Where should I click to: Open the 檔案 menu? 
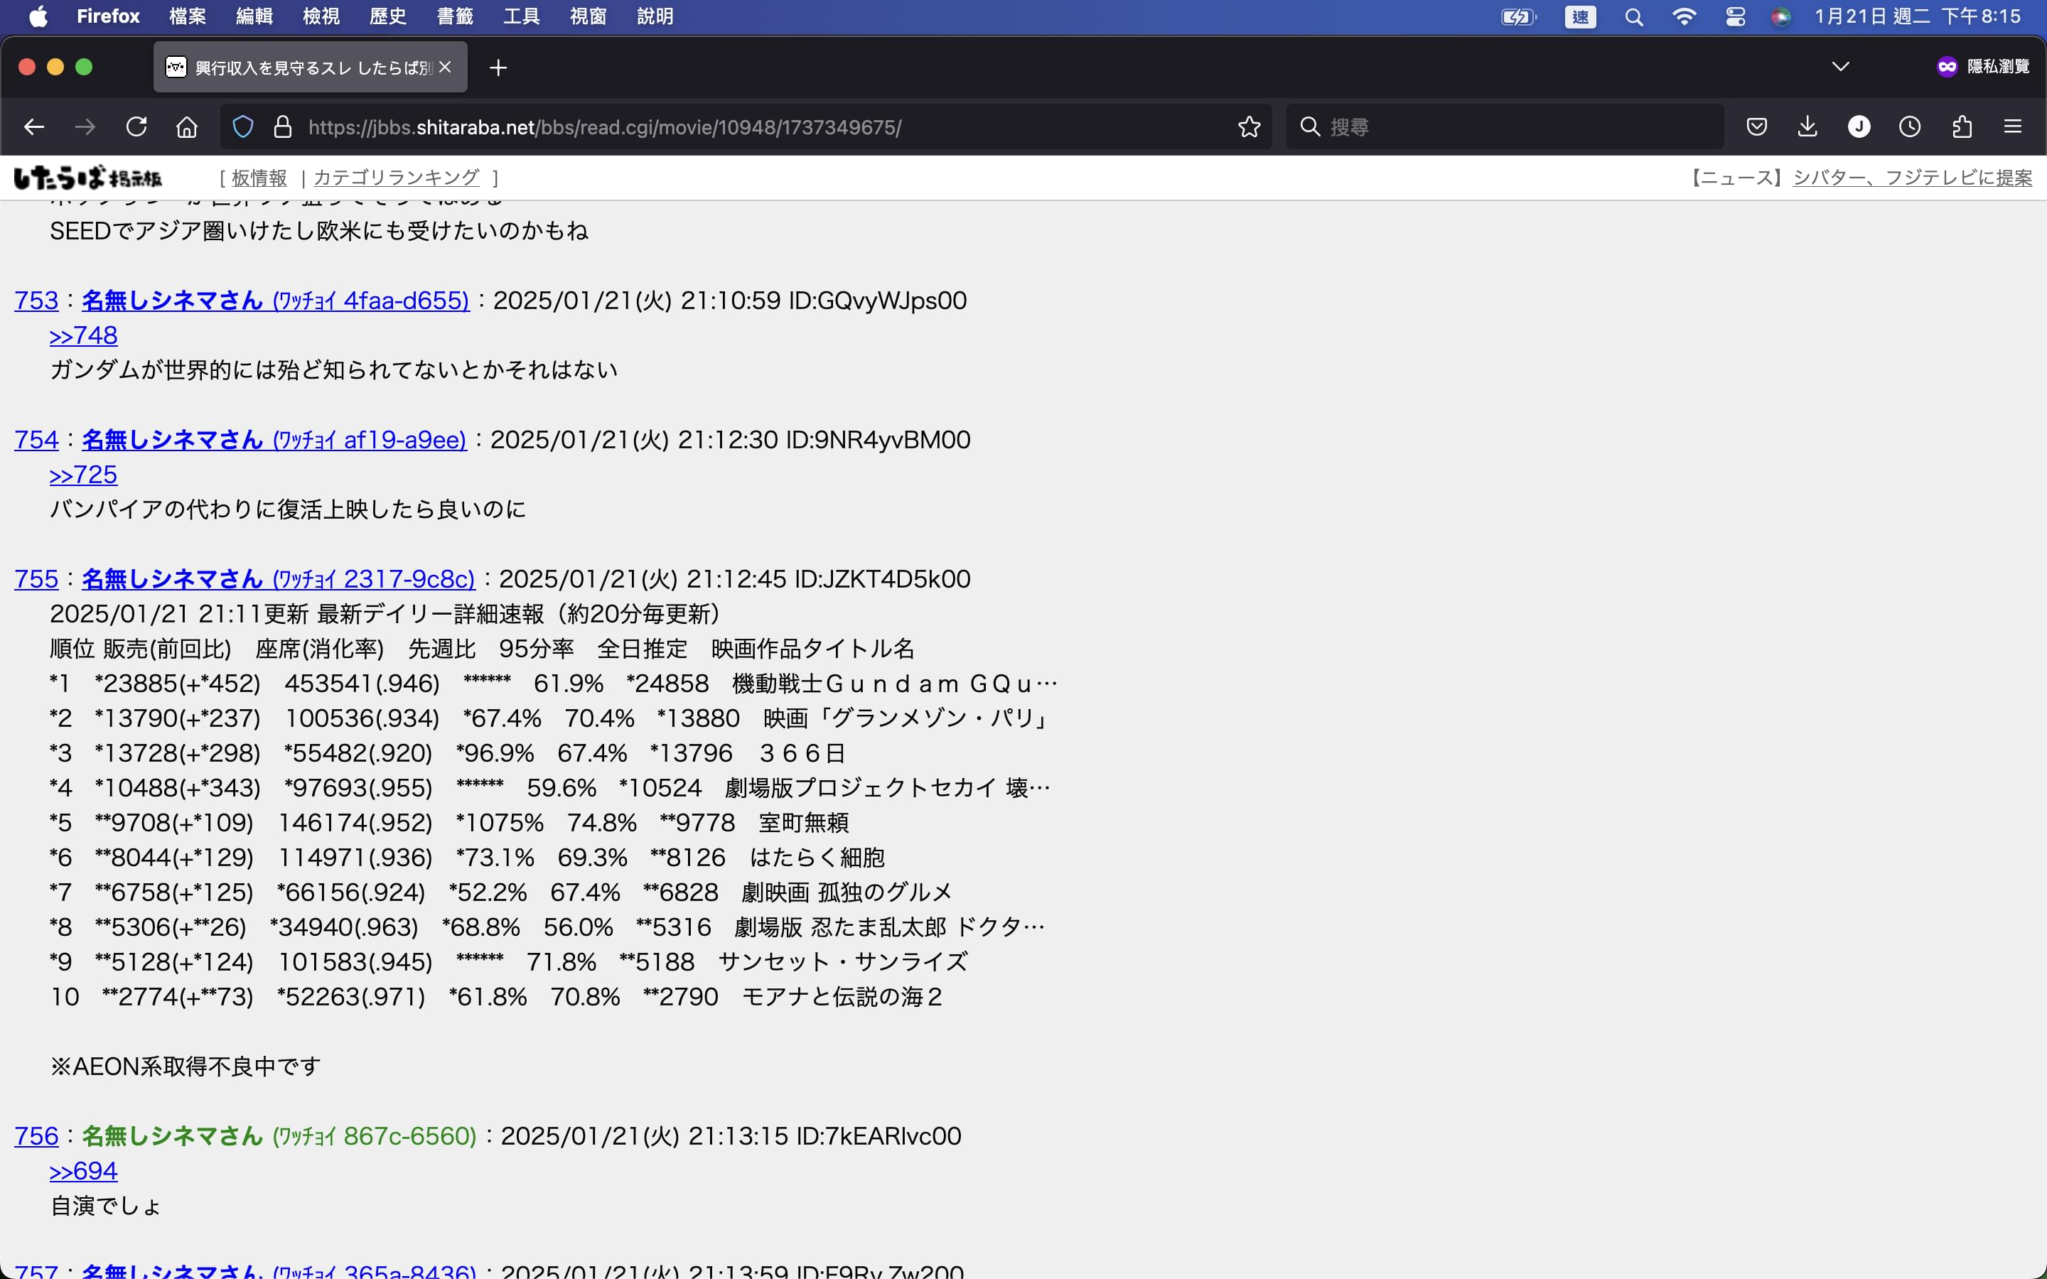187,17
